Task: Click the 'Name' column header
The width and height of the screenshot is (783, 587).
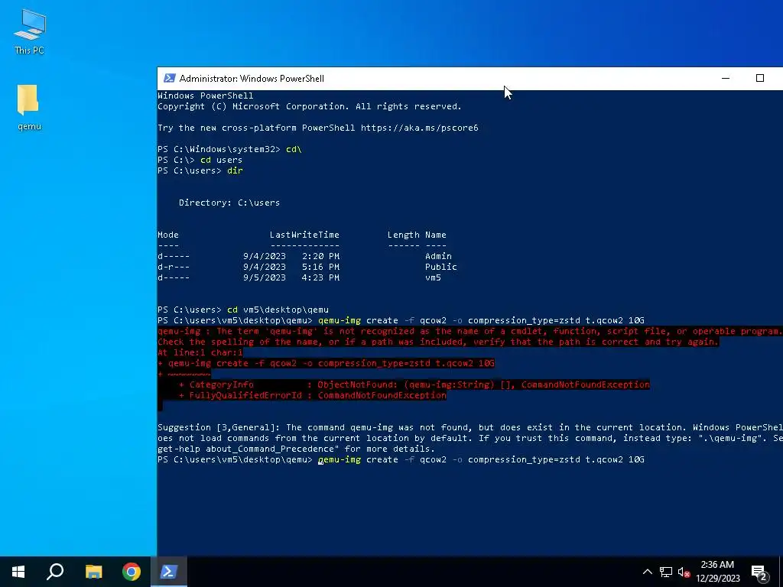Action: (x=436, y=235)
